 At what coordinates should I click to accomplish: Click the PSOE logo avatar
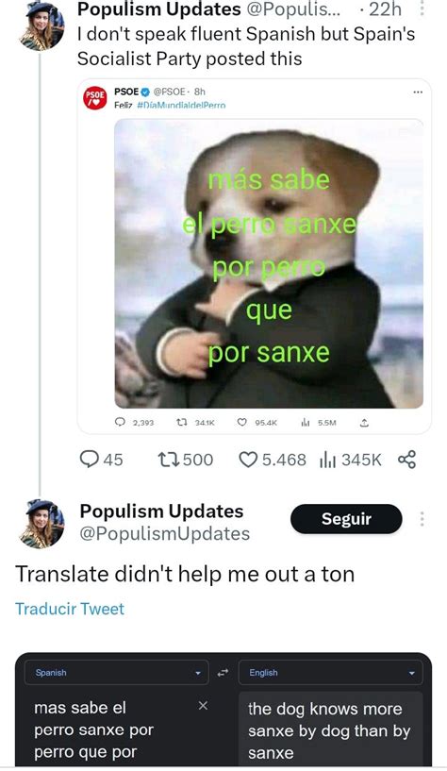[x=95, y=97]
